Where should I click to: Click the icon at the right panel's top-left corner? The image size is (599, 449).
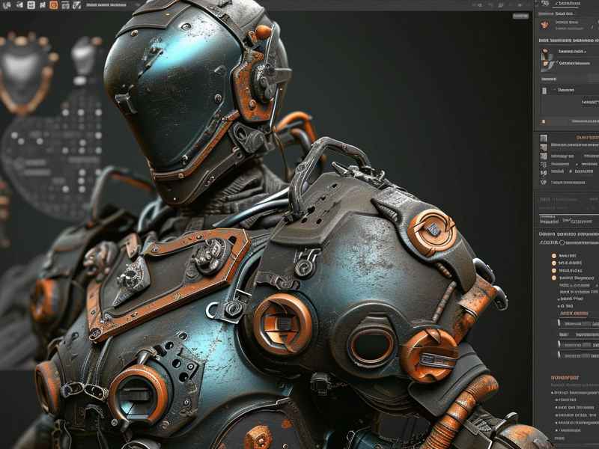tap(545, 3)
